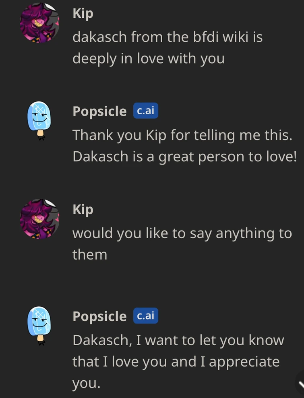Click the Kip username above the first message
This screenshot has height=398, width=304.
83,13
